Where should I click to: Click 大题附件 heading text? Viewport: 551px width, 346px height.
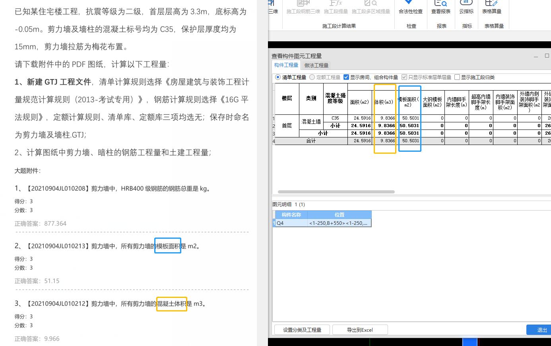27,171
